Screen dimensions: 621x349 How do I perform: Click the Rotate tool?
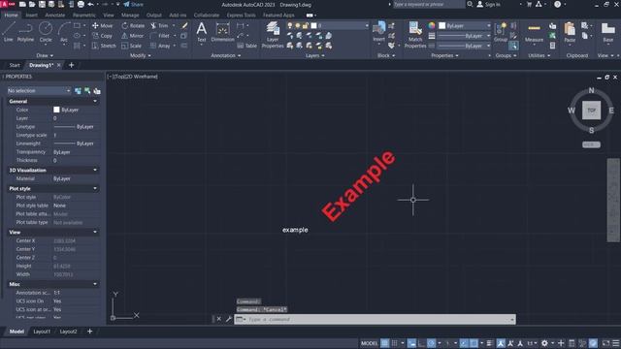click(x=133, y=26)
